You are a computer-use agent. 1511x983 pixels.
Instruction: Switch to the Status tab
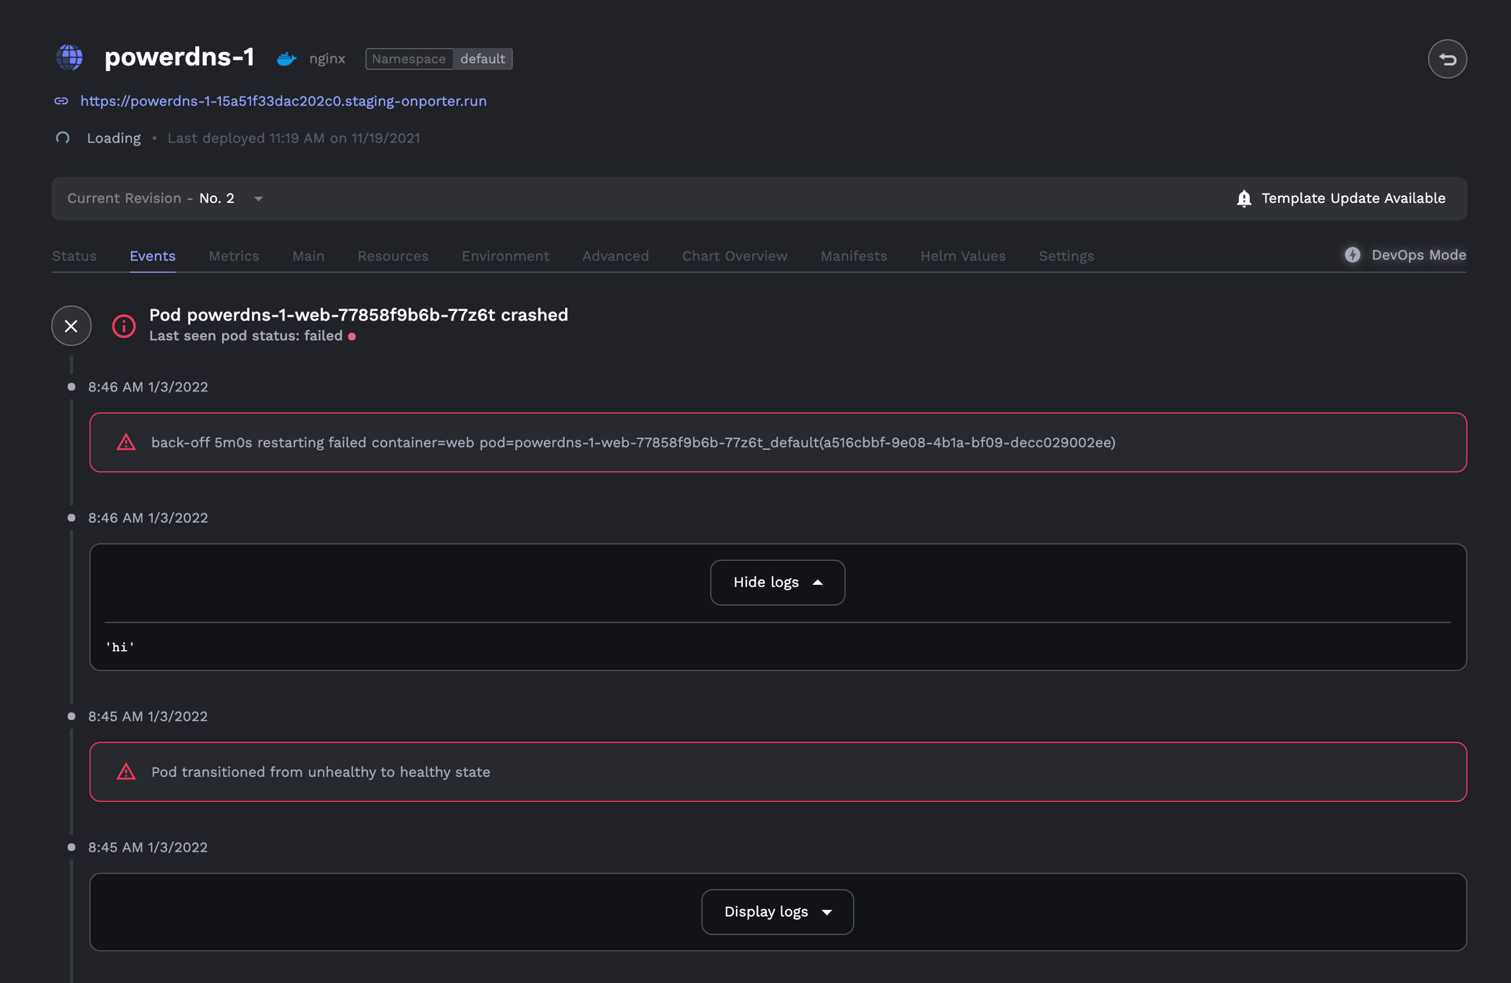point(74,256)
